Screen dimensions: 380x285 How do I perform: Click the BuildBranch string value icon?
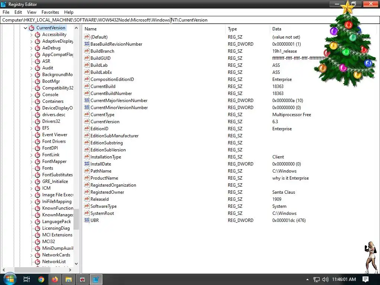point(87,51)
